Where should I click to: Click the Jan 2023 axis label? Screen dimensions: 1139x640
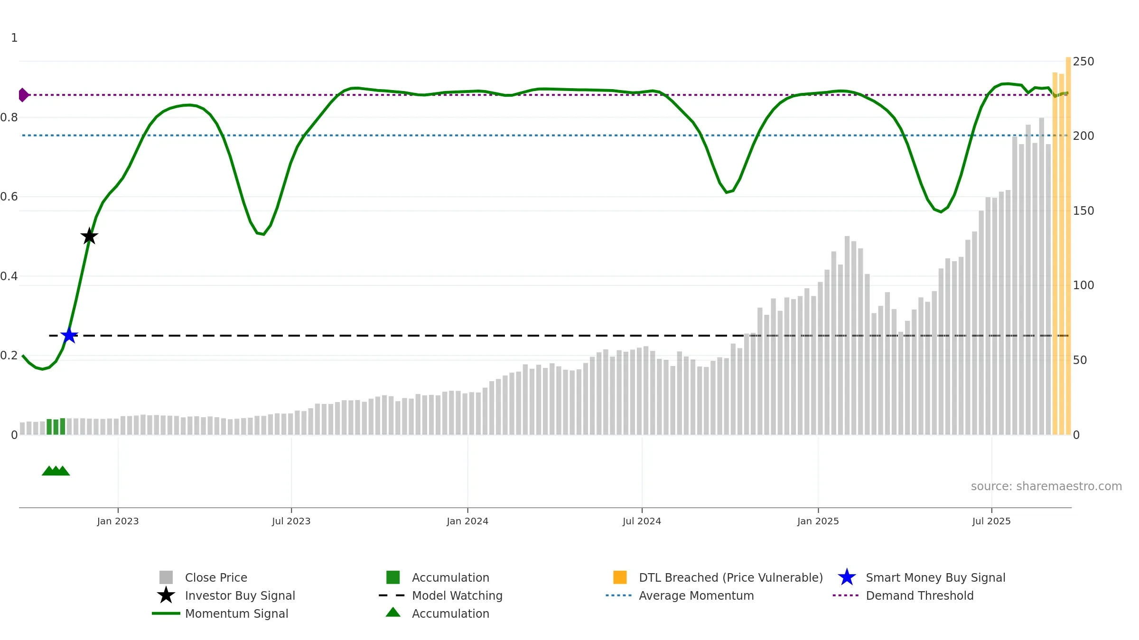(118, 521)
